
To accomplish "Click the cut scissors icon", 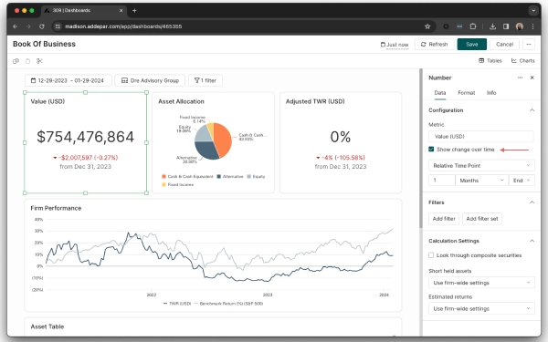I will [x=39, y=61].
